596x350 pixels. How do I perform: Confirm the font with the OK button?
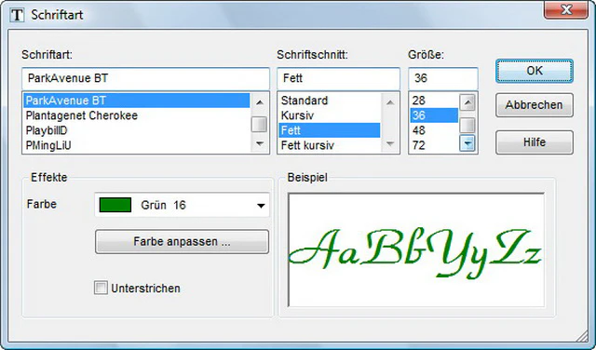click(534, 71)
